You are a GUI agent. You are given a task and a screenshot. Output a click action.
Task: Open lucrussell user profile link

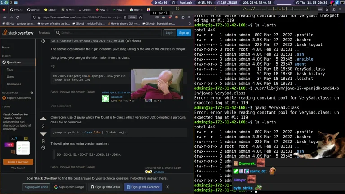pyautogui.click(x=116, y=97)
